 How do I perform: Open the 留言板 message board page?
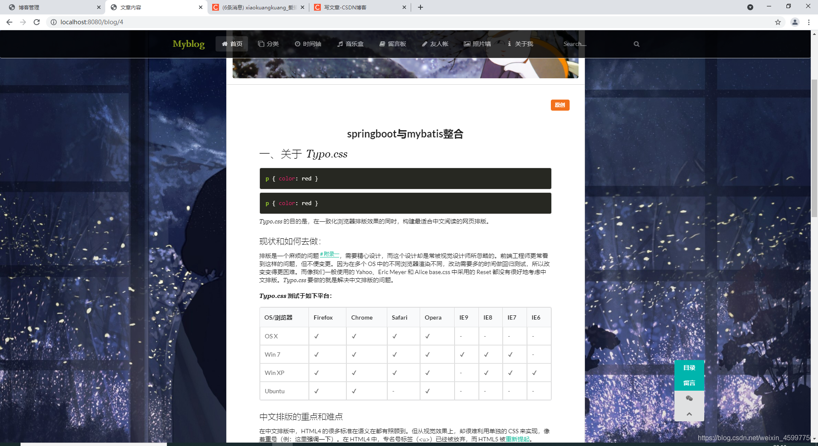(392, 44)
